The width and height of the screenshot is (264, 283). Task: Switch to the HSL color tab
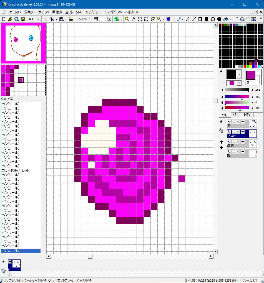coord(236,115)
